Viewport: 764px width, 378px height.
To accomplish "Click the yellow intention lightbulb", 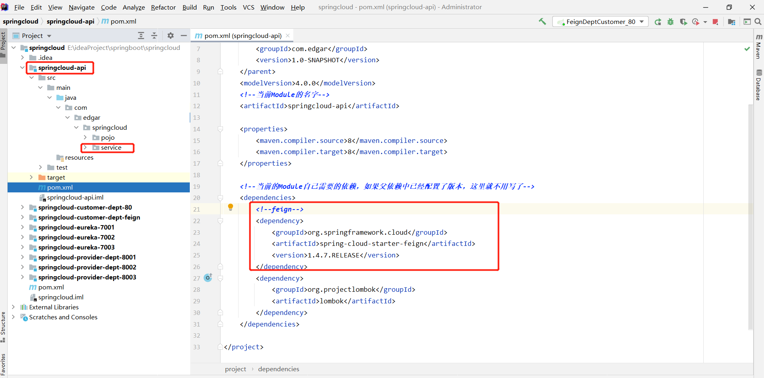I will point(231,207).
